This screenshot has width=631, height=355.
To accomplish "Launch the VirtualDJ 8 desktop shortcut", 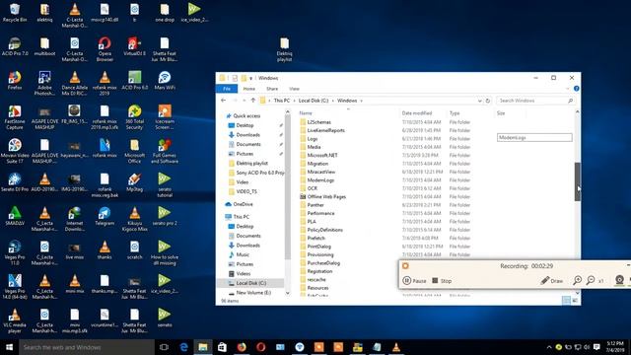I will pyautogui.click(x=134, y=46).
